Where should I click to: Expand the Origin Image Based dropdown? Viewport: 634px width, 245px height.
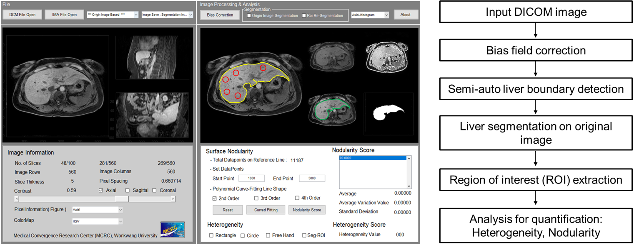point(112,15)
